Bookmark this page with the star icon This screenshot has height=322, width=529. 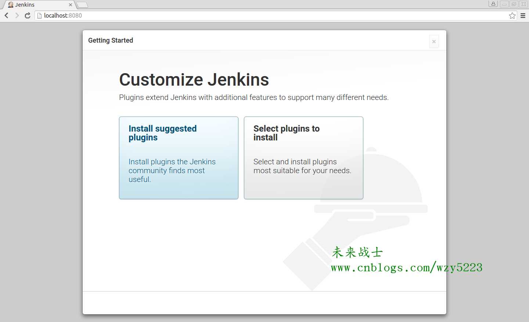click(x=512, y=15)
